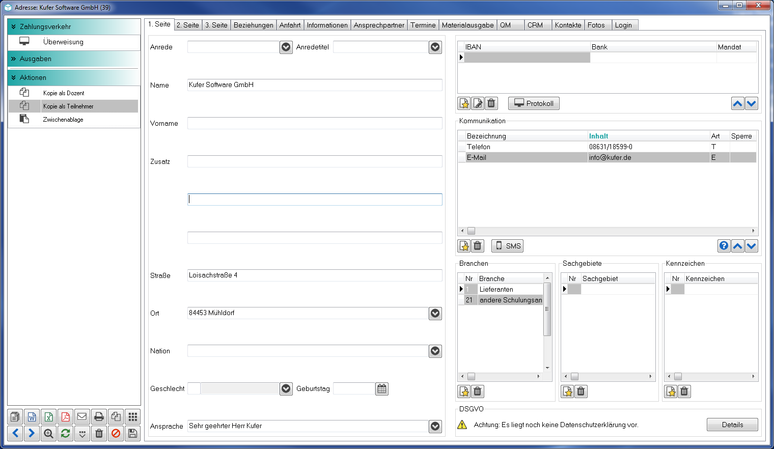Screen dimensions: 774x449
Task: Export the address to Excel
Action: point(49,417)
